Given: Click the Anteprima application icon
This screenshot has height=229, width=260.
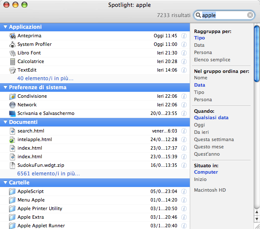Looking at the screenshot, I should coord(12,36).
